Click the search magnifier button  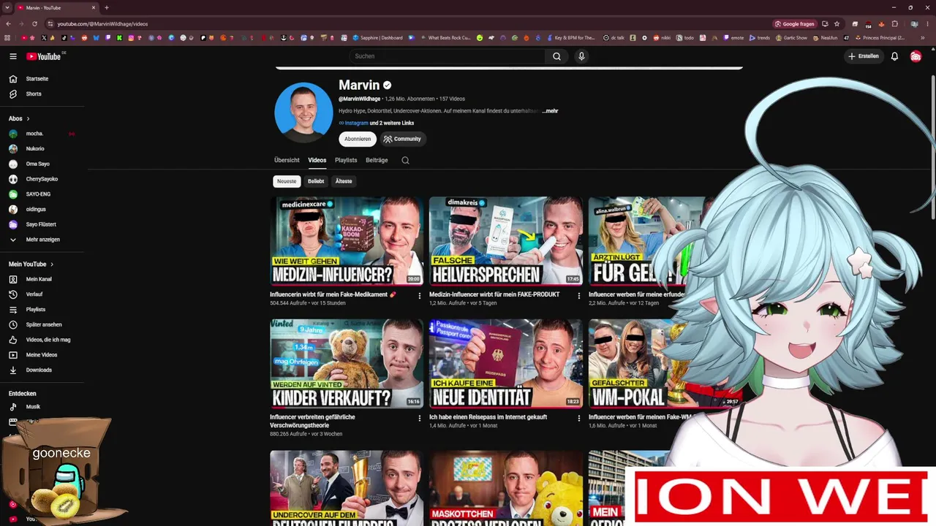pos(556,56)
